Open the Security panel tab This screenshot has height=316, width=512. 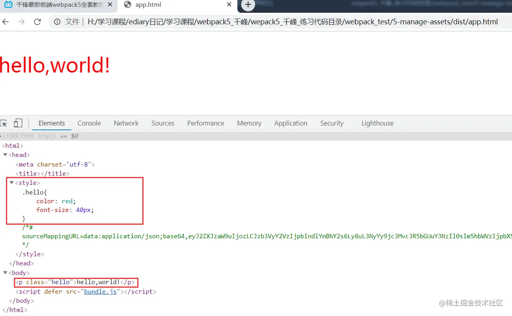[x=332, y=123]
